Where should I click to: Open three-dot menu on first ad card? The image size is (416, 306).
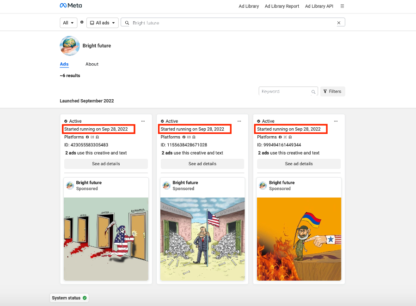(x=143, y=121)
